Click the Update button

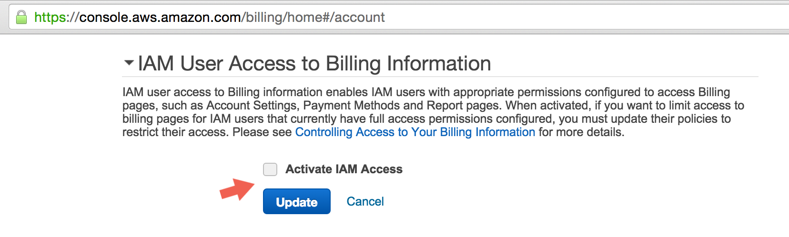pos(297,201)
